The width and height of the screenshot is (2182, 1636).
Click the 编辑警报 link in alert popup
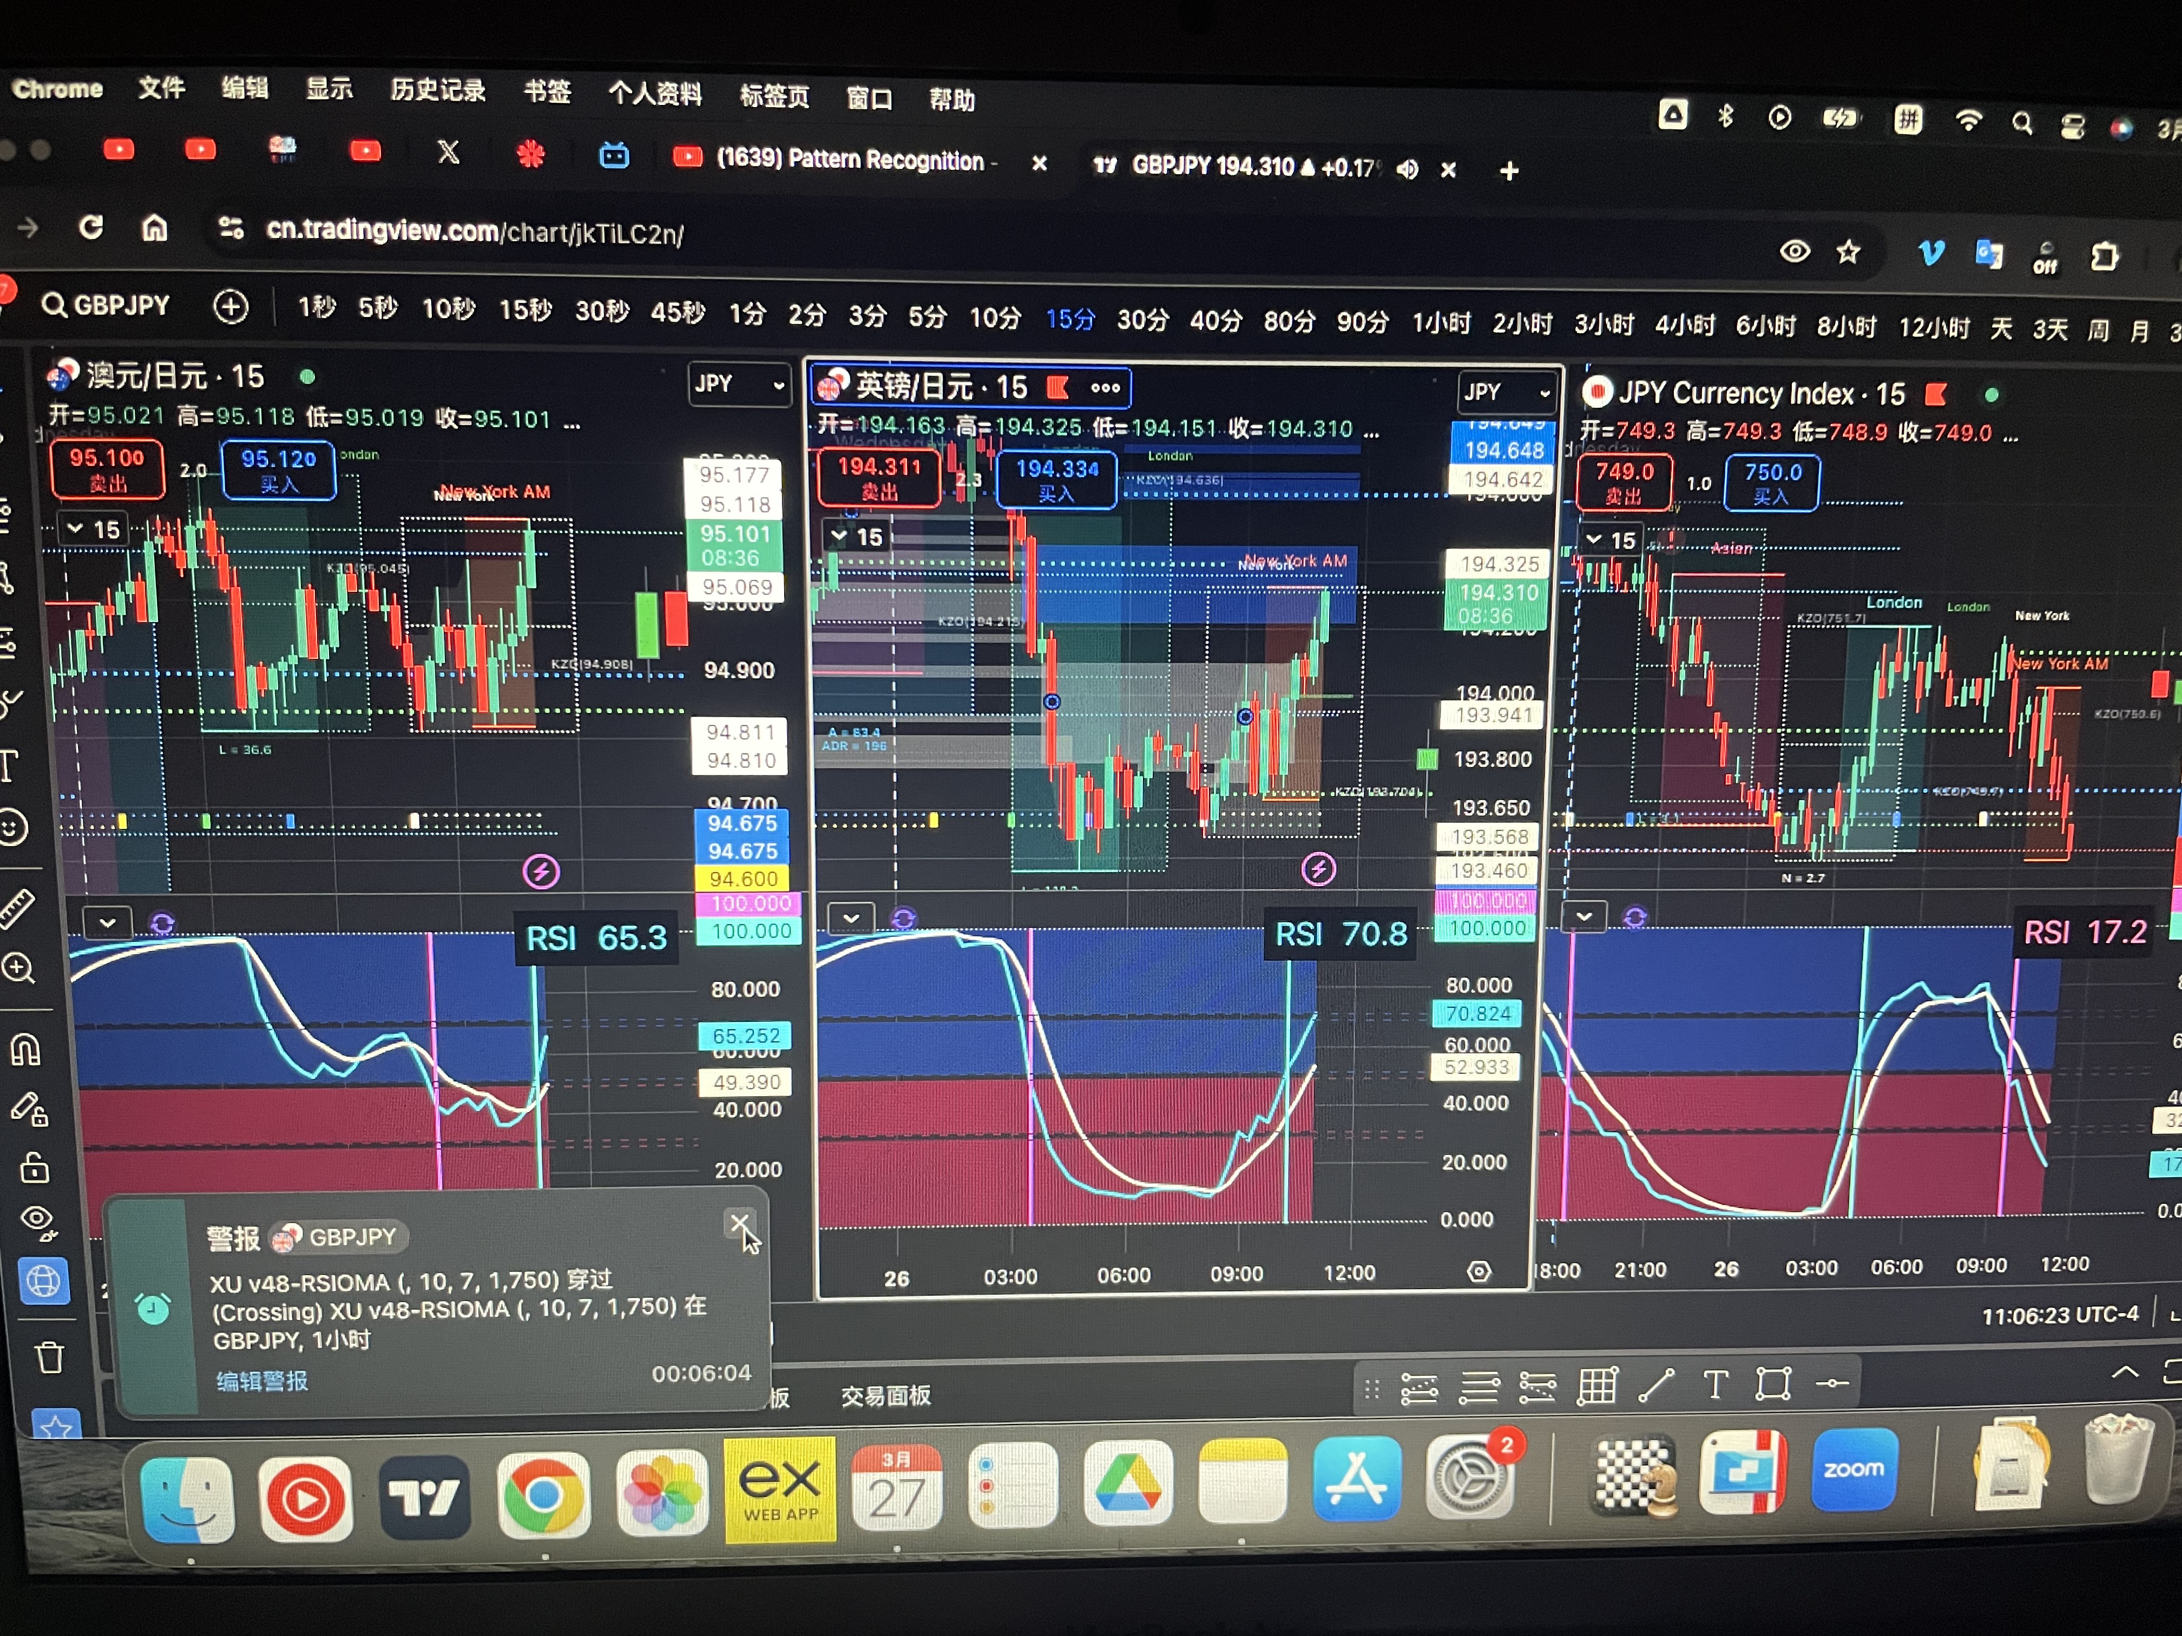point(261,1381)
